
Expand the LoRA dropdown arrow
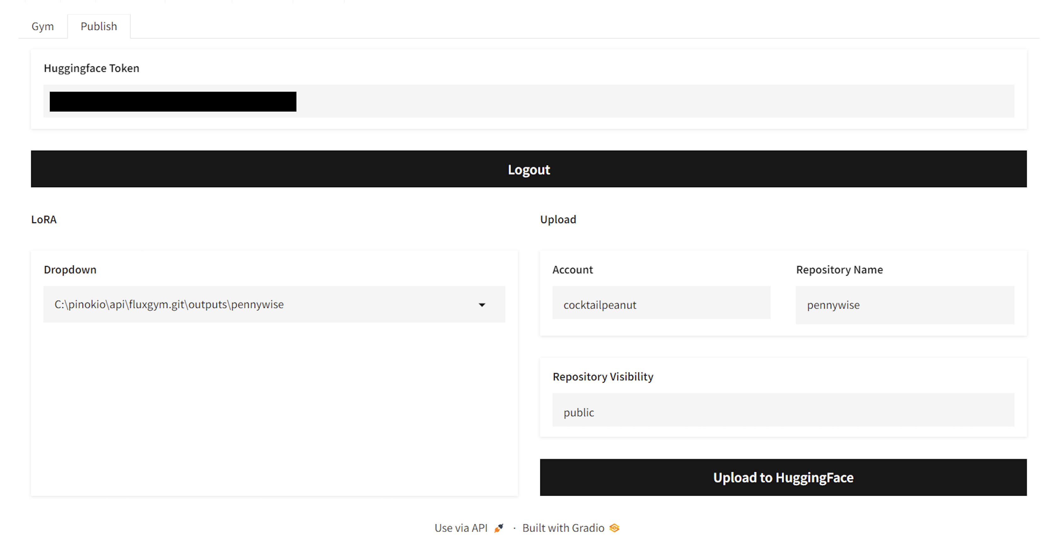(481, 305)
